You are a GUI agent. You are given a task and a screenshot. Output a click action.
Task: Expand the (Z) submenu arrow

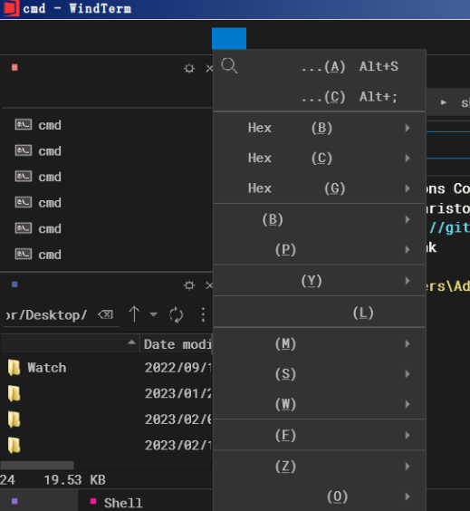(408, 467)
